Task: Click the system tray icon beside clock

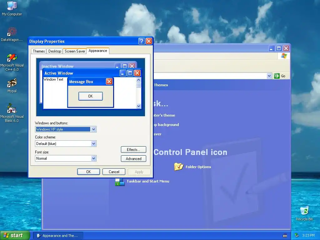Action: [297, 236]
